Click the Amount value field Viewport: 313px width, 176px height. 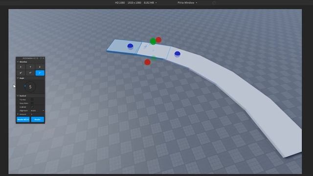(37, 114)
